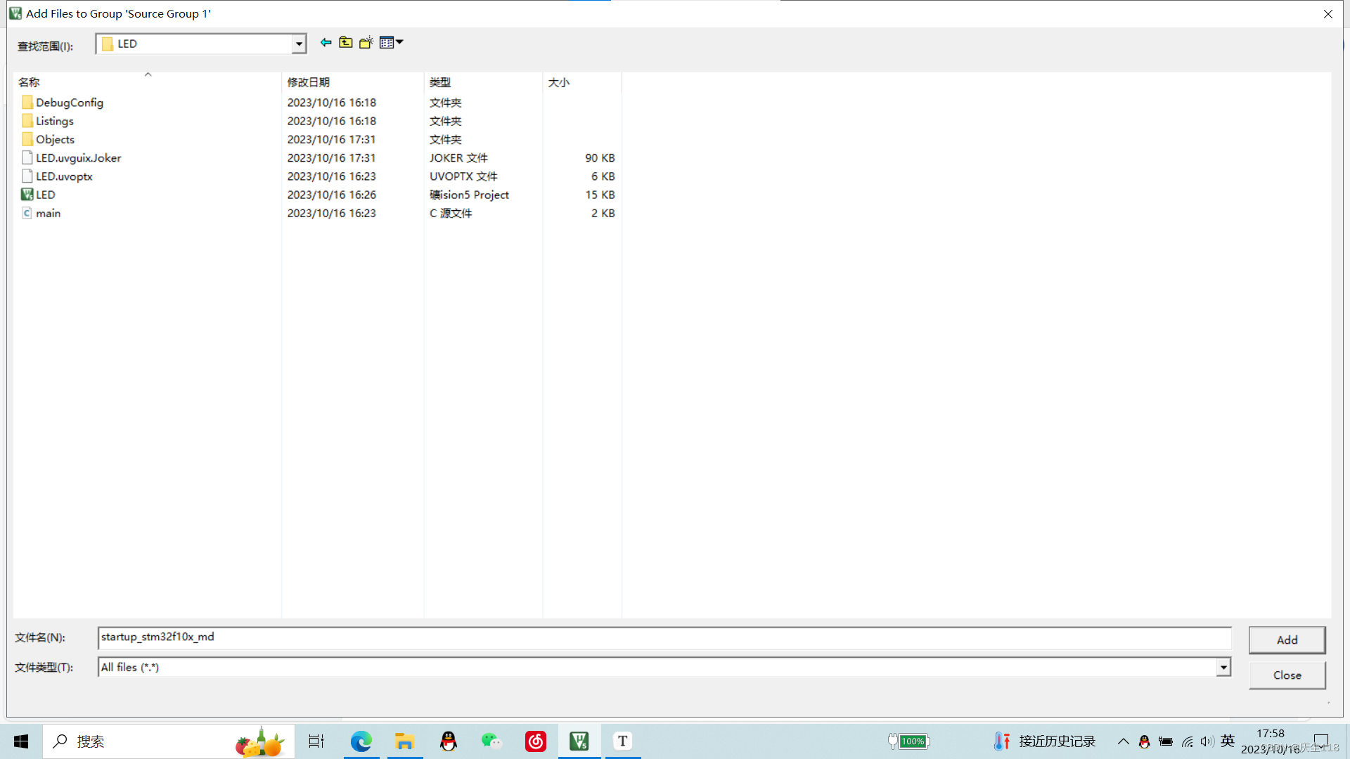1350x759 pixels.
Task: Select the LED uVision5 project file
Action: point(45,195)
